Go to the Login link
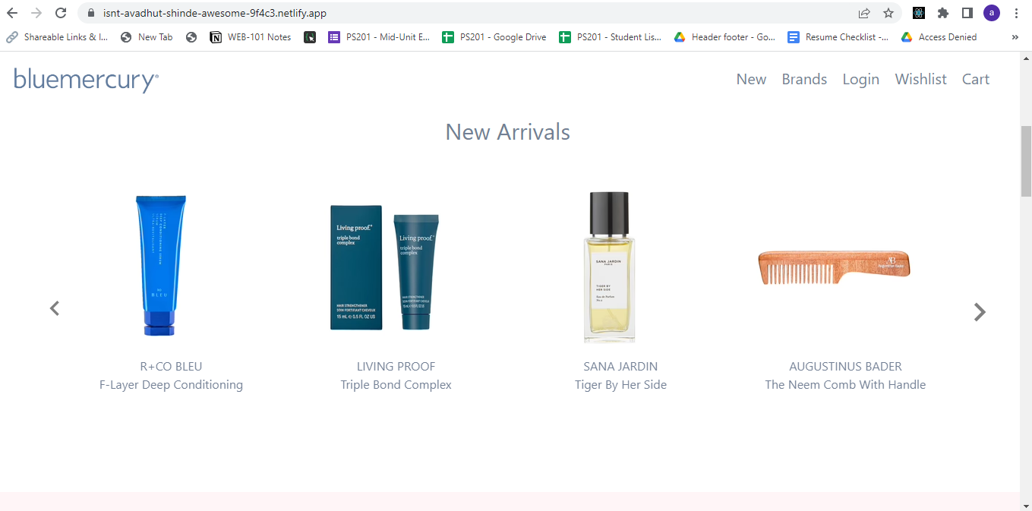 [x=860, y=80]
